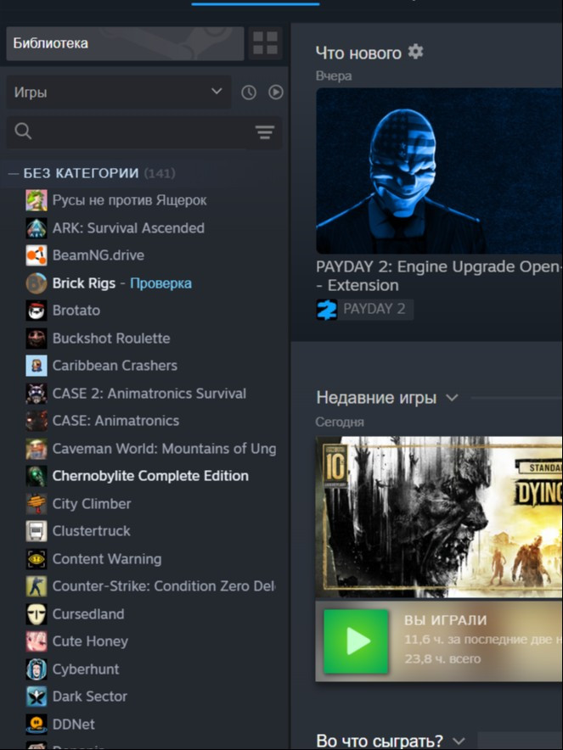Open CASE: Animatronics entry
Viewport: 563px width, 750px height.
(x=115, y=421)
